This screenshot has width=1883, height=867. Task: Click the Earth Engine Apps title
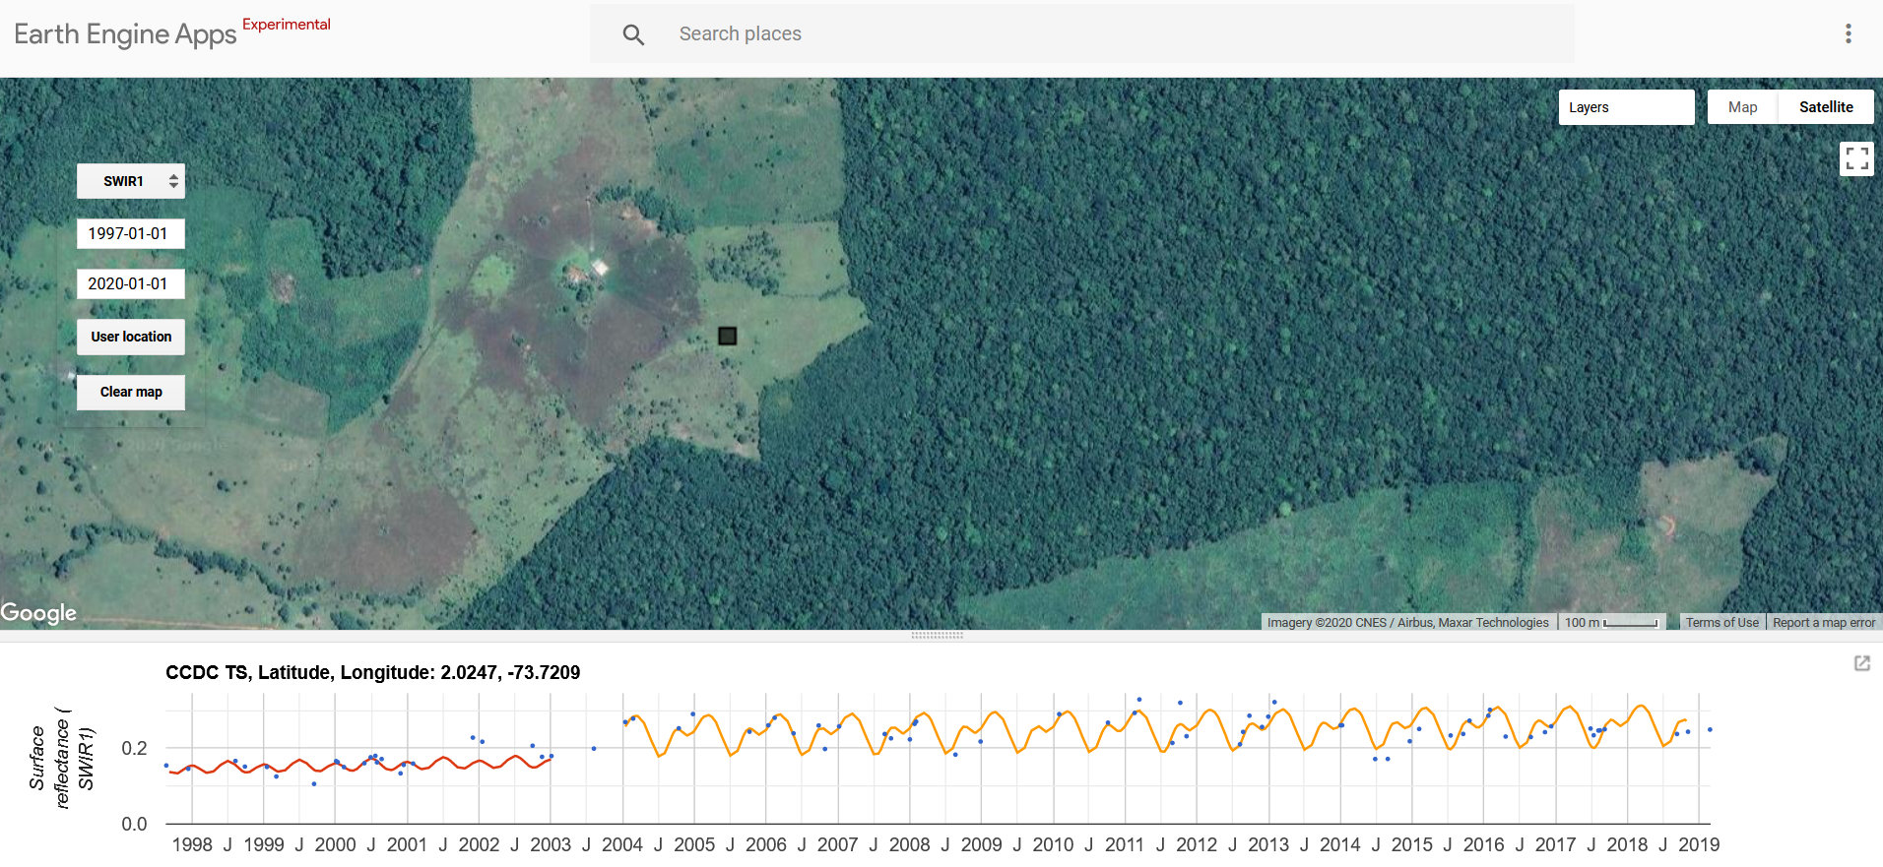click(125, 34)
